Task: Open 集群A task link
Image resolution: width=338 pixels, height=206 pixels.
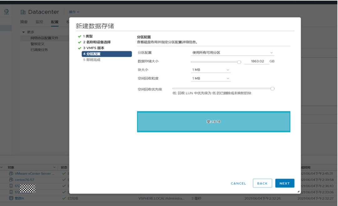Action: [19, 198]
